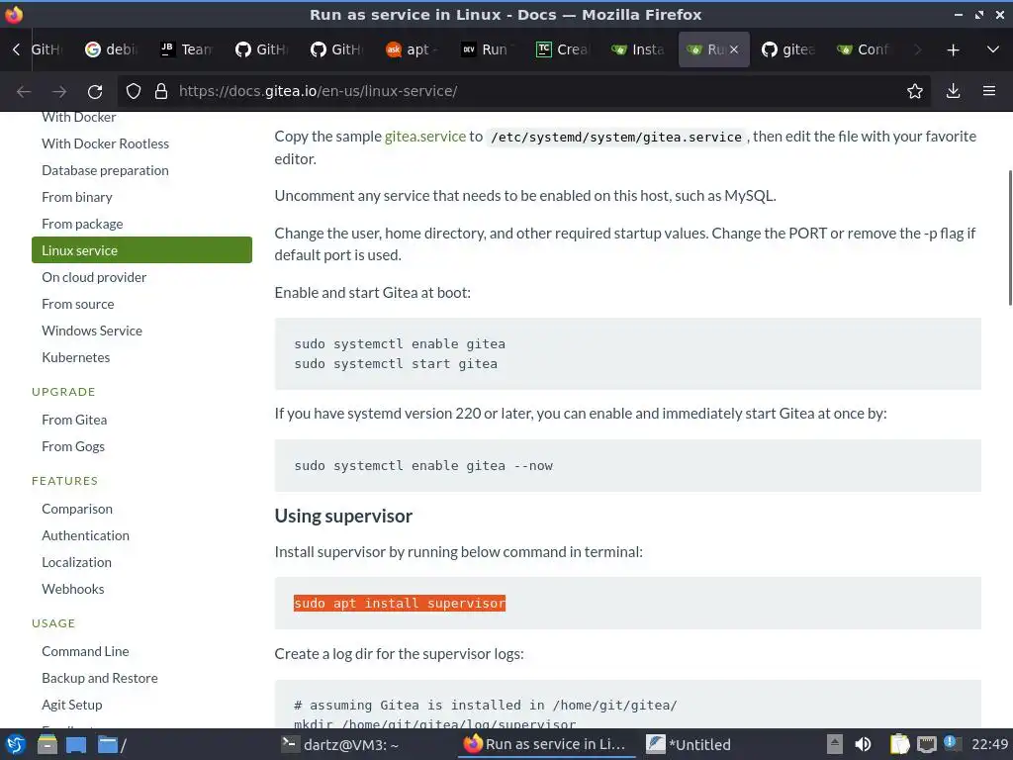Click the removable media eject tray icon

(x=835, y=744)
